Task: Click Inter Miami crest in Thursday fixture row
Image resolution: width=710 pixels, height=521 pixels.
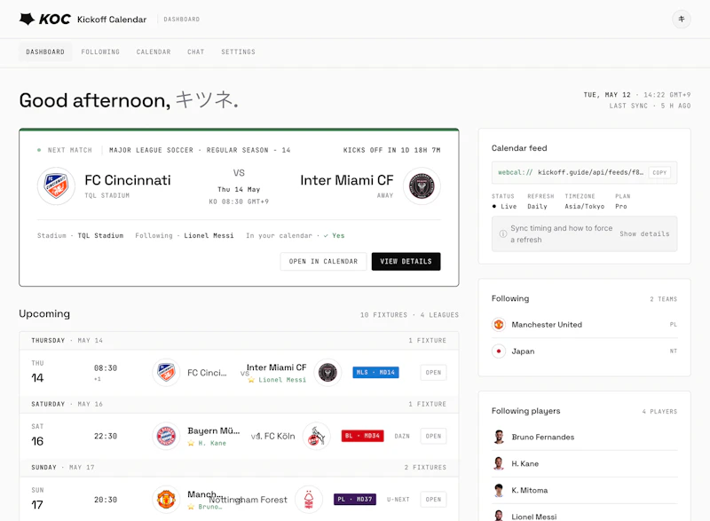Action: click(327, 373)
